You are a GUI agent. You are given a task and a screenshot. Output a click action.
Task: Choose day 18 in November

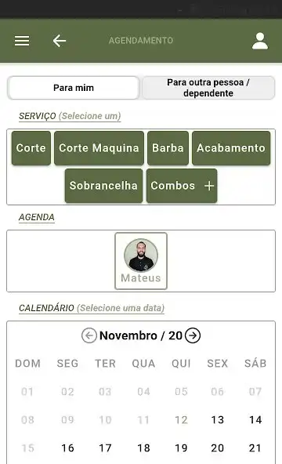[143, 448]
